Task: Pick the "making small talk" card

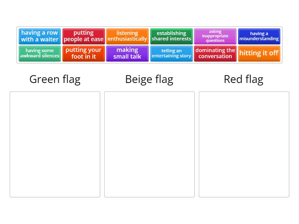Action: pos(127,53)
